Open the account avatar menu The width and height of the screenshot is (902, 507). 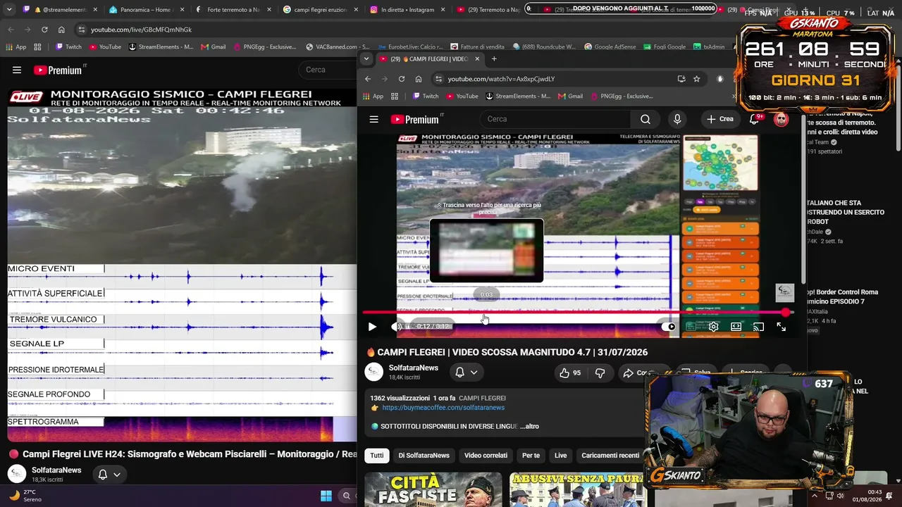pos(781,119)
